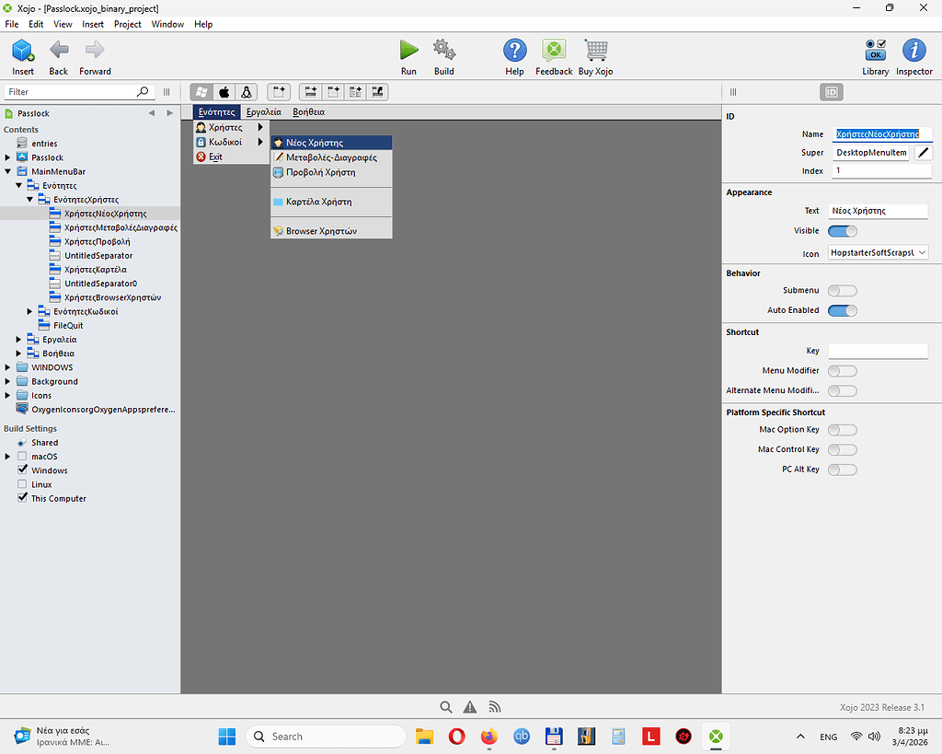Viewport: 942px width, 754px height.
Task: Select ΧρήστεςΚαρτέλα in the navigator
Action: click(x=96, y=270)
